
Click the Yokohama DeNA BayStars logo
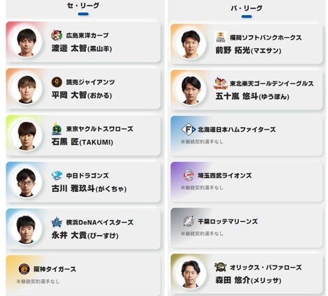(x=57, y=222)
